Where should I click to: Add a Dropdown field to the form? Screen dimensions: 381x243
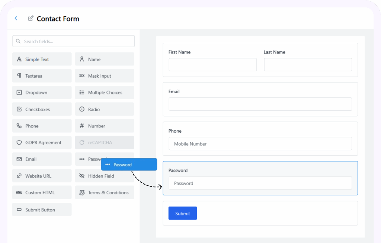click(42, 92)
